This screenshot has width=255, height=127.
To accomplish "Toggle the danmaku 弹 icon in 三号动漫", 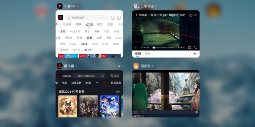I will (x=195, y=54).
